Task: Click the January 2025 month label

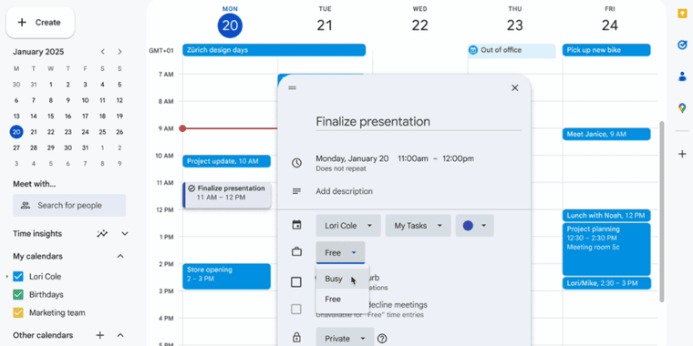Action: click(38, 52)
